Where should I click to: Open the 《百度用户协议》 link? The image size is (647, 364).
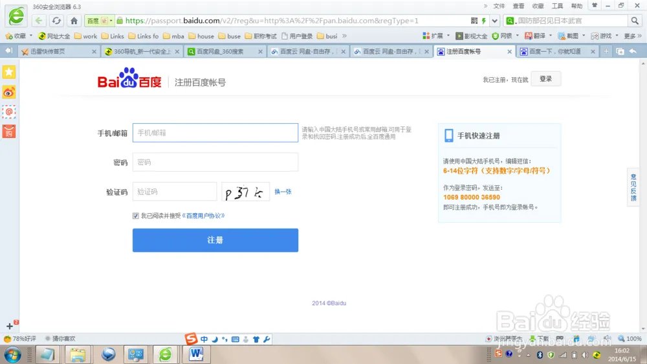click(x=203, y=216)
